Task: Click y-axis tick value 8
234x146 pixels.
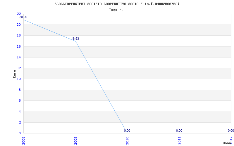Action: [20, 90]
